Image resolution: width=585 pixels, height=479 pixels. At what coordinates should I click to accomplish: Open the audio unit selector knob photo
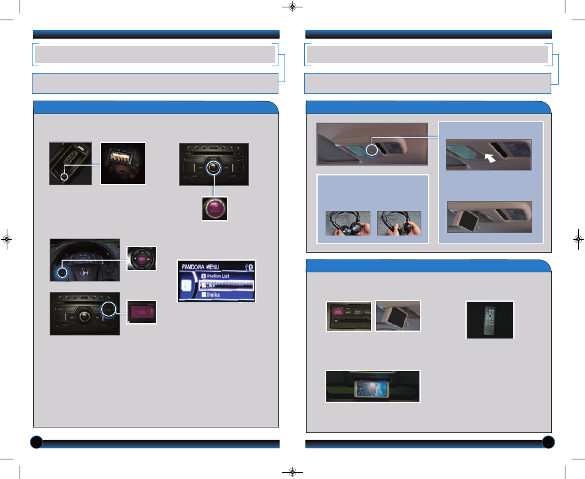tap(214, 164)
